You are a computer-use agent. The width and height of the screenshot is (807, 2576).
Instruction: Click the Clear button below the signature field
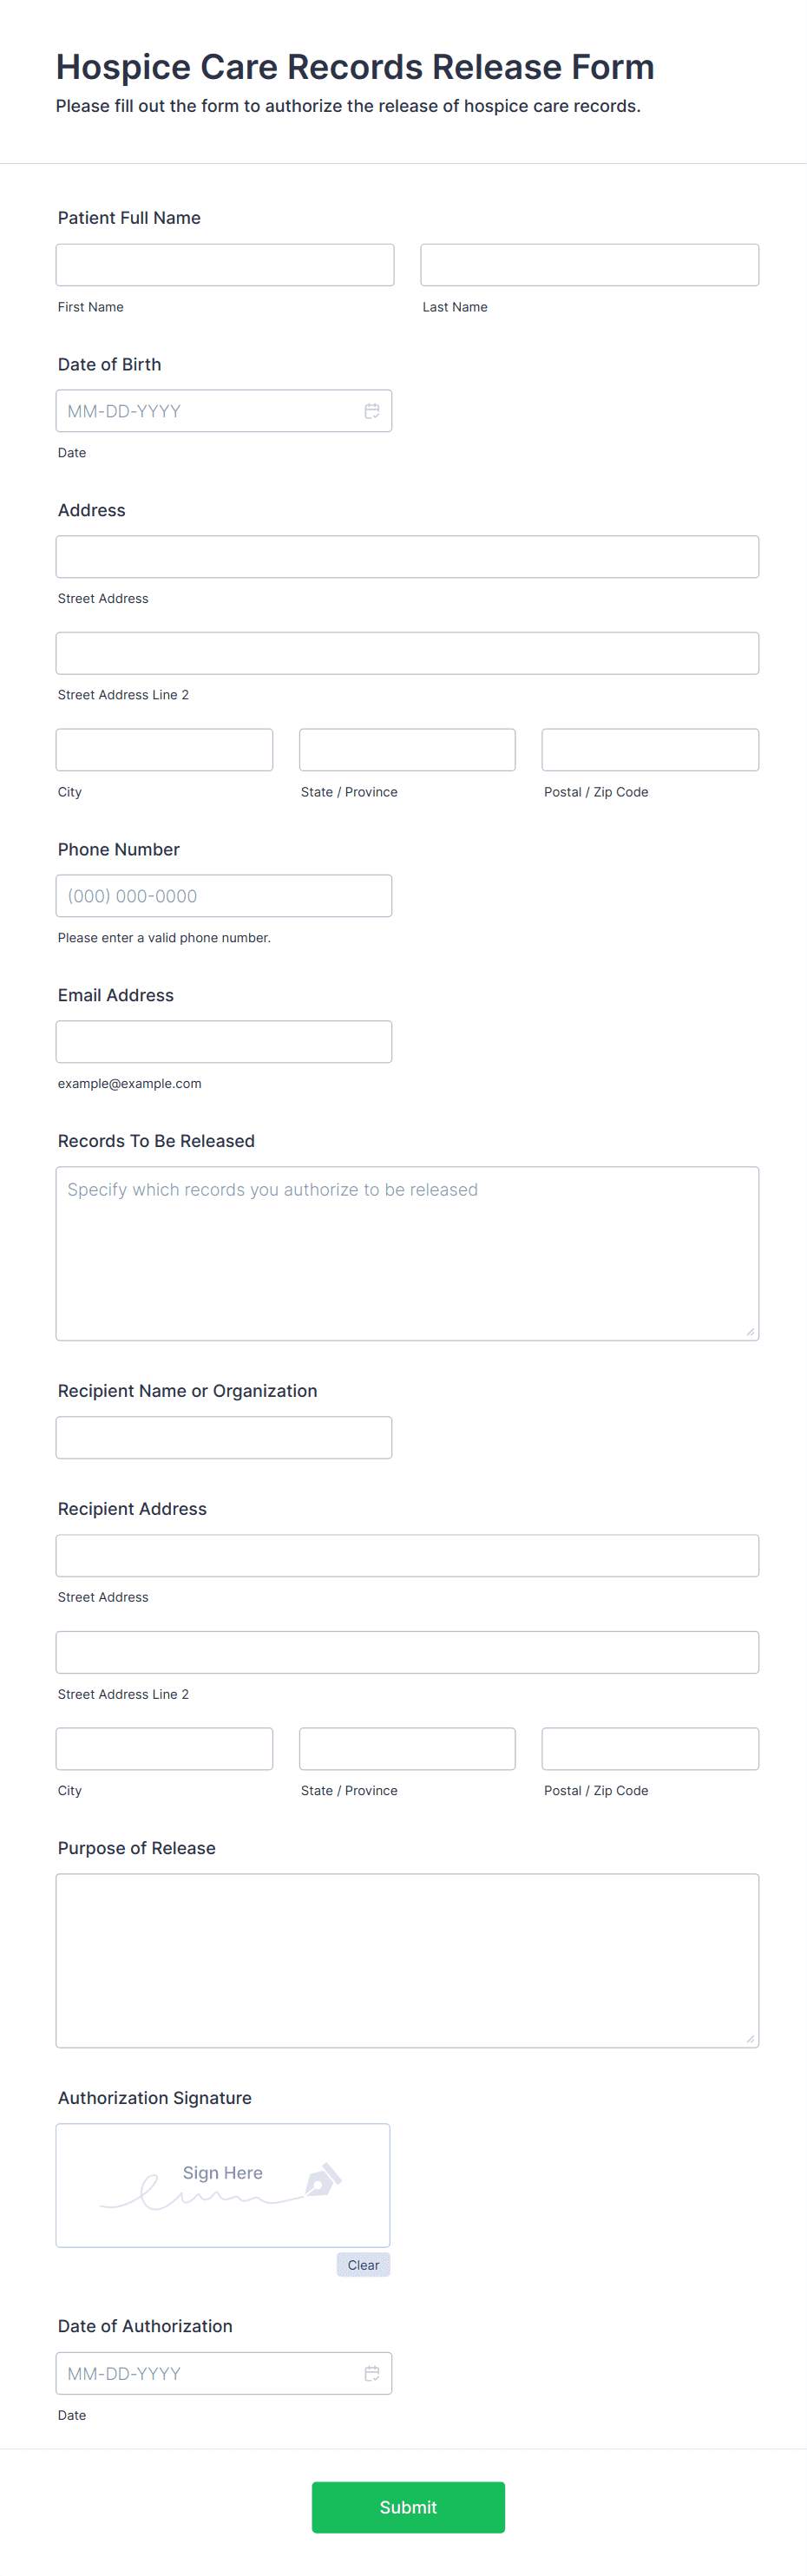pos(363,2264)
